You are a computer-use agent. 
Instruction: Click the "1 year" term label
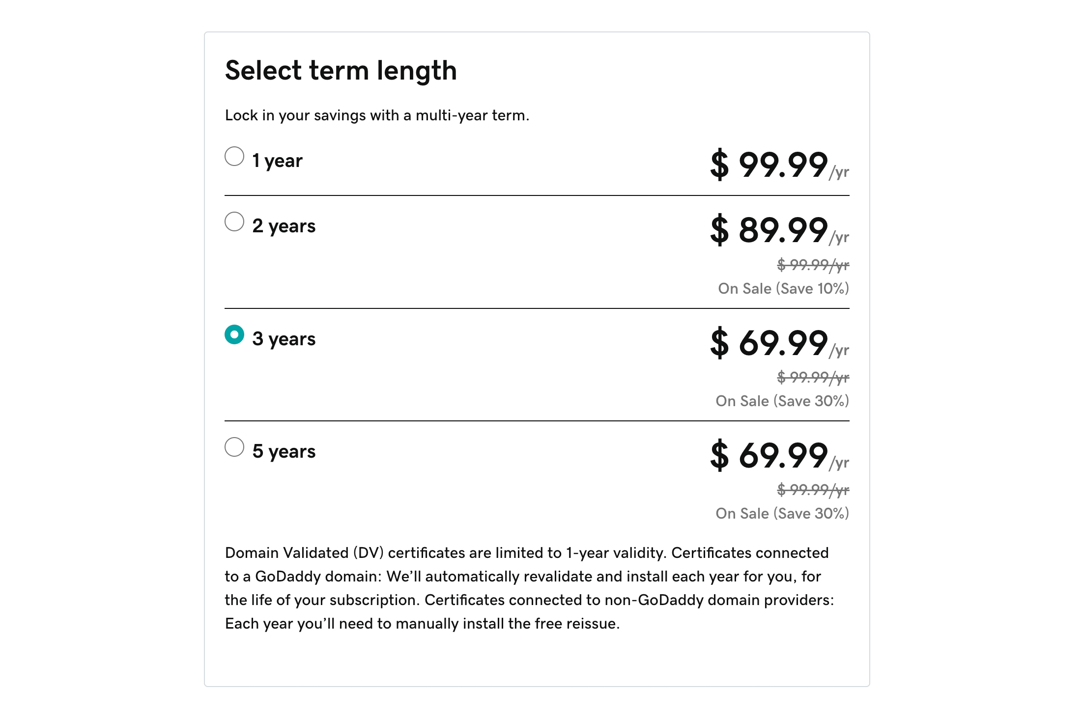click(x=277, y=161)
